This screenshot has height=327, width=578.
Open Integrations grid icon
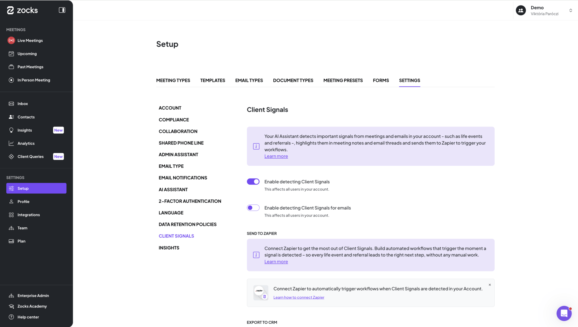point(11,215)
